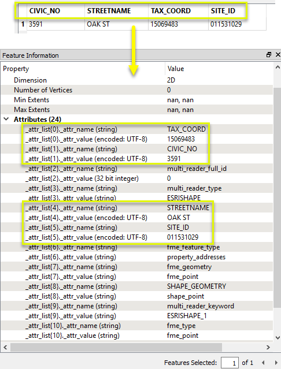The image size is (281, 369).
Task: Select the _attr_list{4}._attr_name STREETNAME row
Action: pos(136,208)
